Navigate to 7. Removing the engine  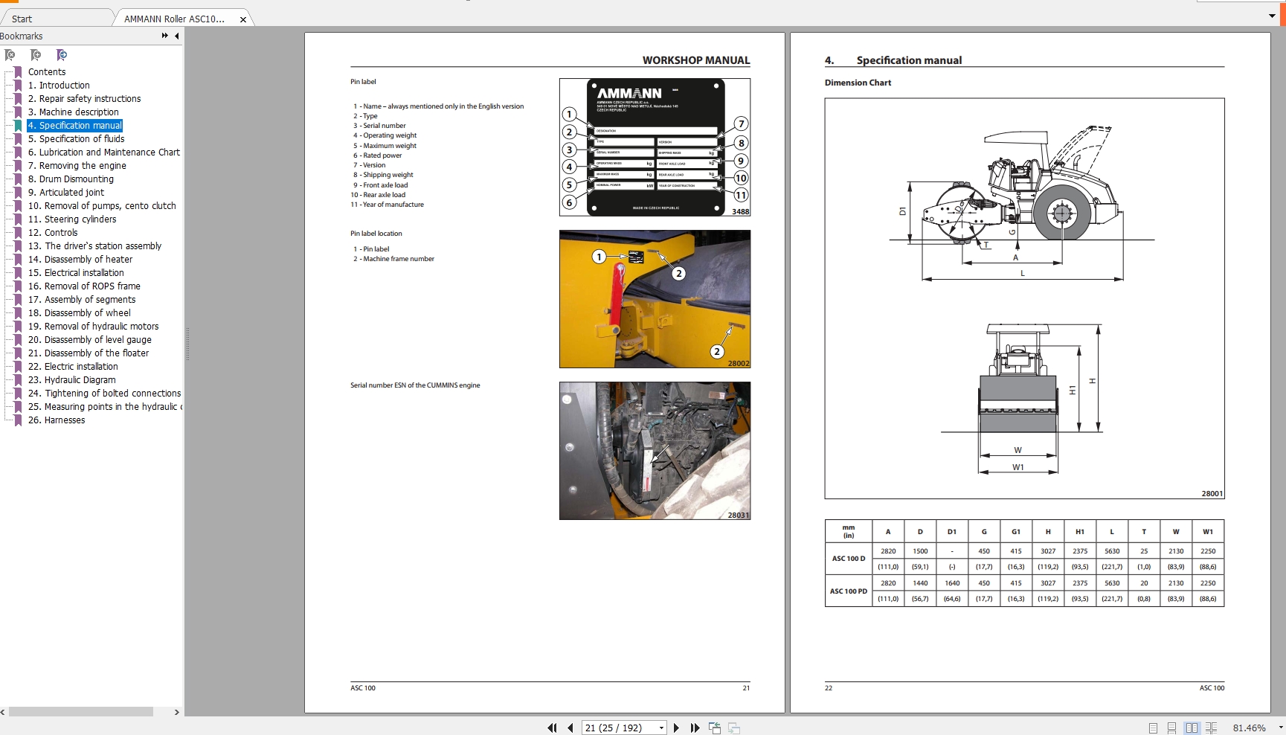pos(77,166)
